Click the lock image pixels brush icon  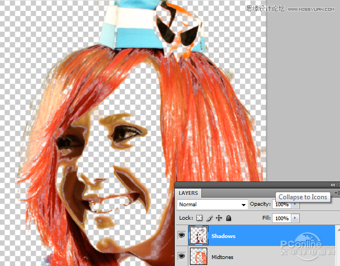click(x=209, y=218)
